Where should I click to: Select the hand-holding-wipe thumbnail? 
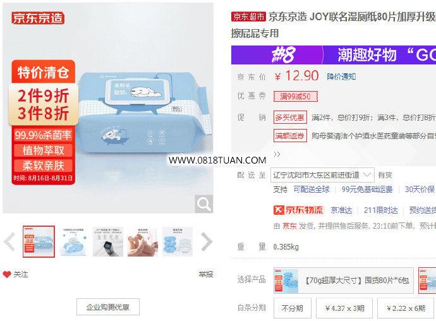pos(143,242)
